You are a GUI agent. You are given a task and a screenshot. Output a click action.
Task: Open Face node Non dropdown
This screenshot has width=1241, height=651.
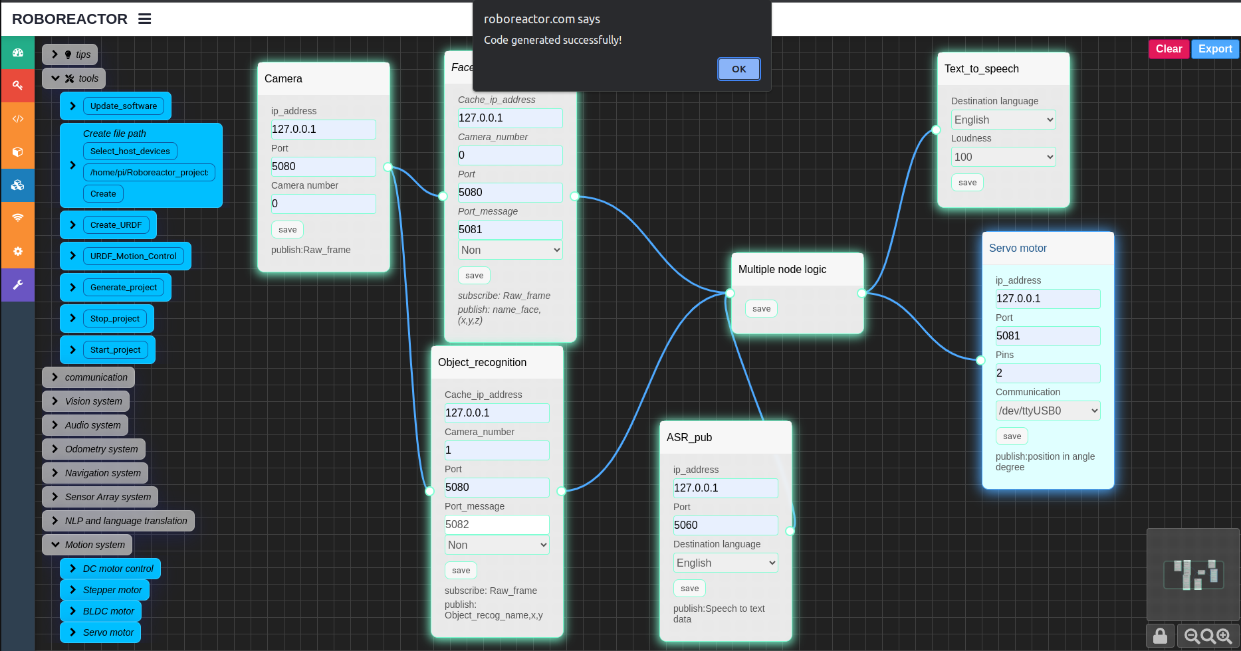(510, 250)
